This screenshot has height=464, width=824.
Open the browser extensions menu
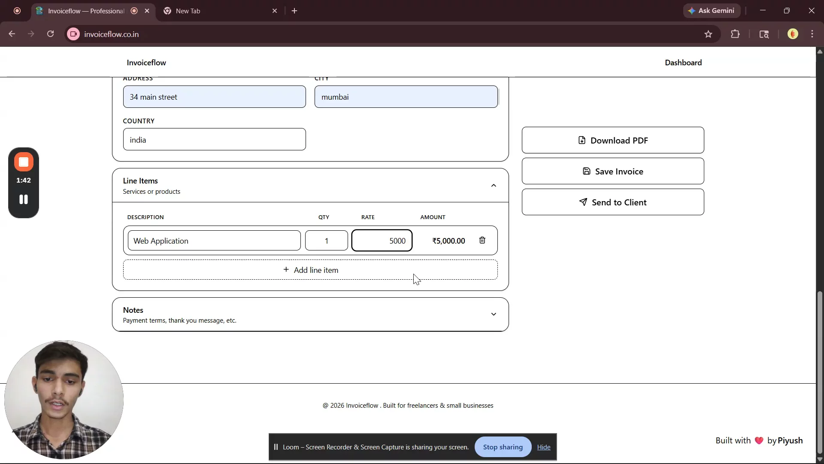point(735,34)
